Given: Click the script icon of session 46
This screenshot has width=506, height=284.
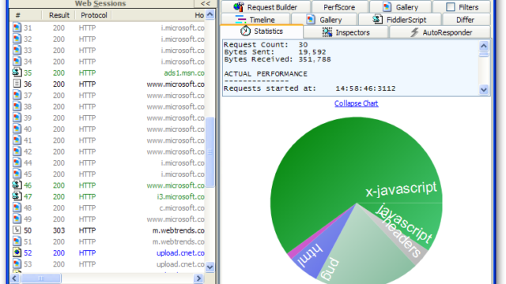Looking at the screenshot, I should pos(17,185).
